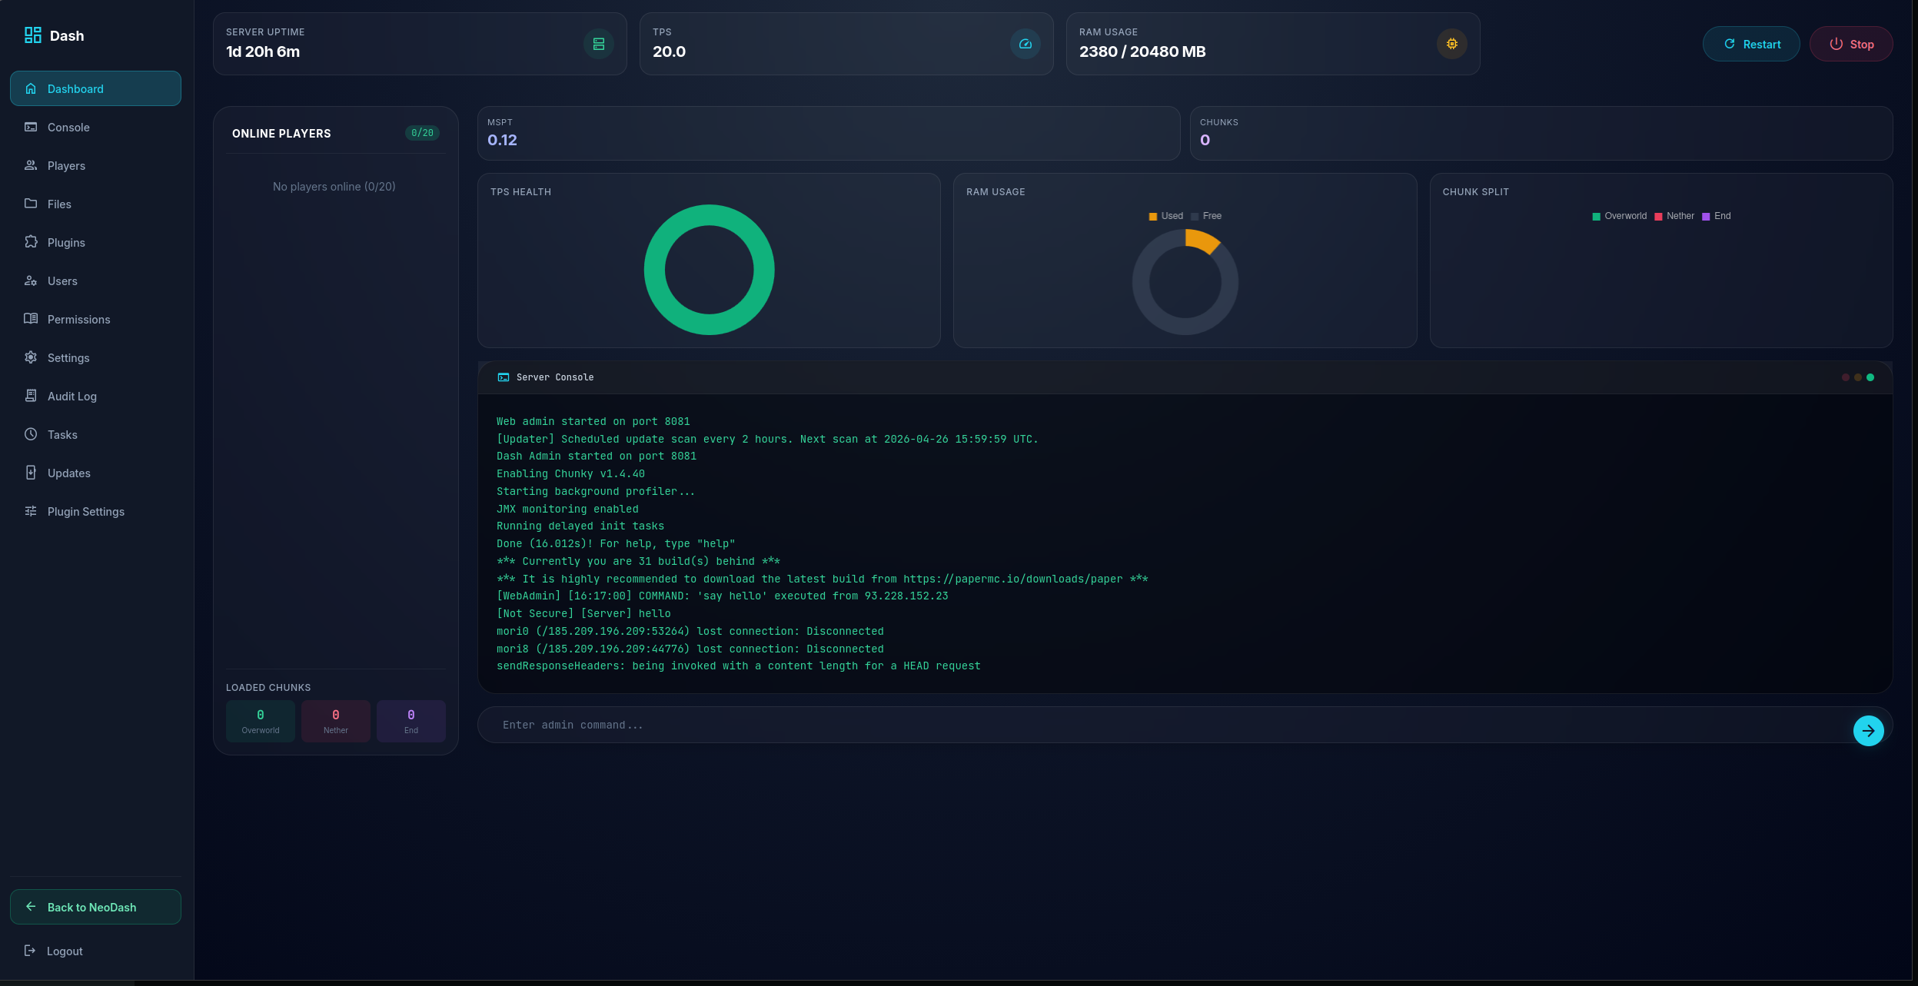Click console line 'Web admin started on port 8081'
This screenshot has height=986, width=1918.
coord(593,421)
